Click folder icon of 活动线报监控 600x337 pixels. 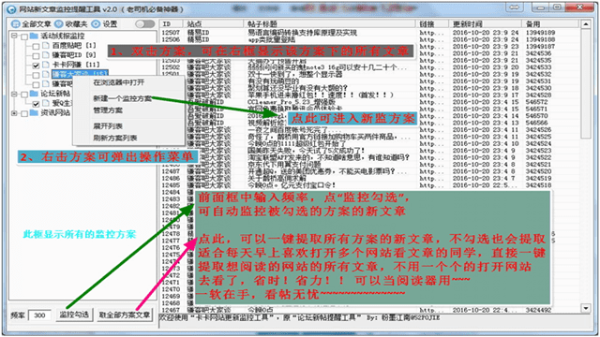[34, 36]
